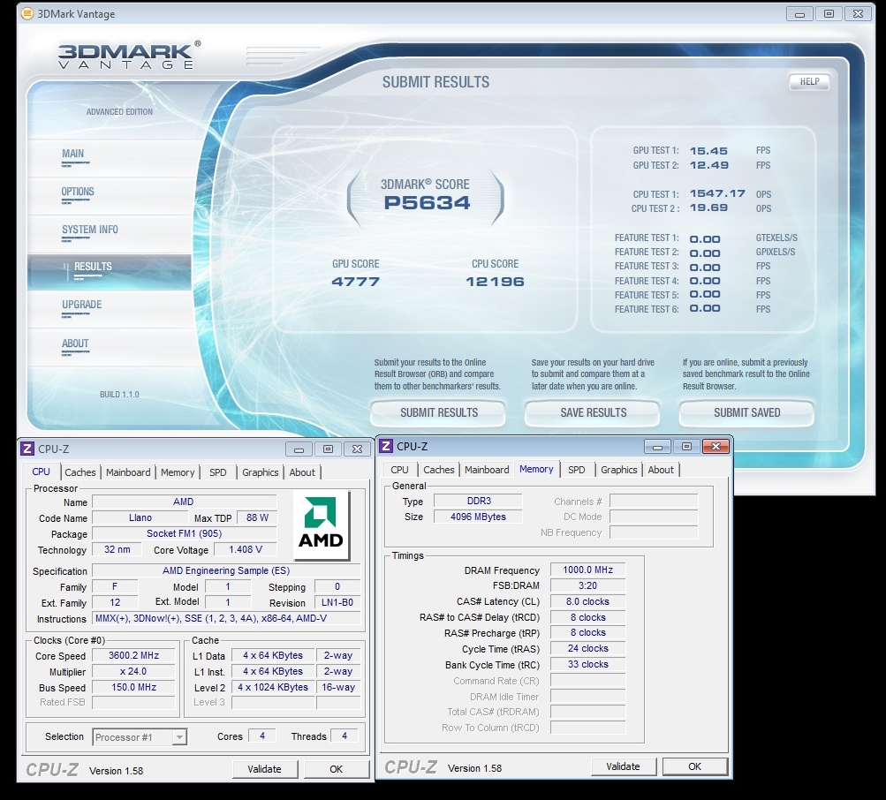The height and width of the screenshot is (800, 886).
Task: Click the Cycle Time value 24 clocks
Action: pos(587,649)
